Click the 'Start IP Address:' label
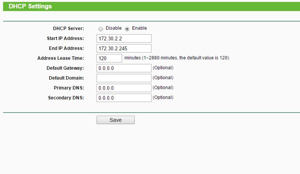Viewport: 300px width, 174px height. coord(65,38)
